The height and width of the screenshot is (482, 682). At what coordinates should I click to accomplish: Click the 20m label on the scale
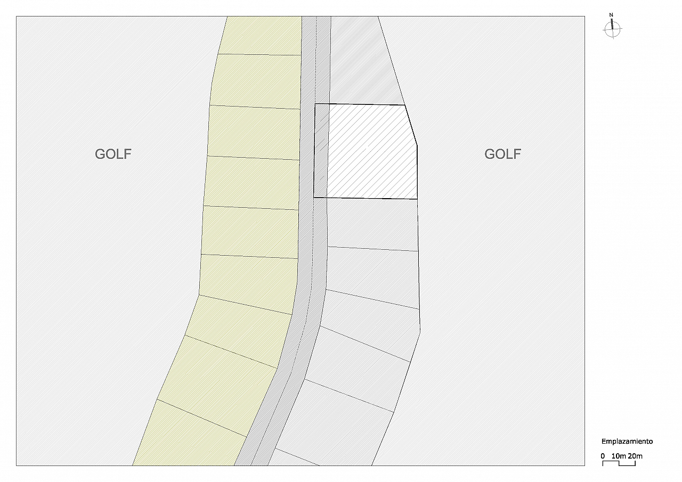click(635, 456)
